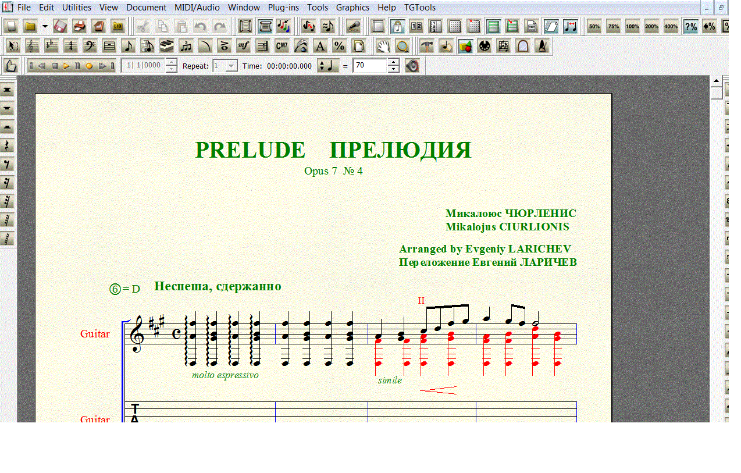Click the microphone audio icon
Screen dimensions: 741x473
tap(353, 26)
